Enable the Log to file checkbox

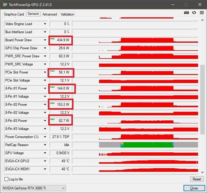pos(6,179)
